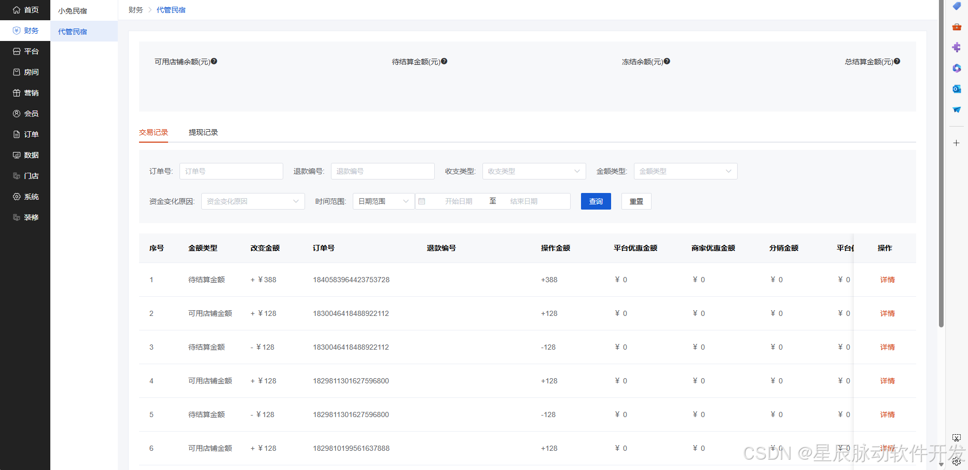
Task: Show help for 可用店铺余额 question icon
Action: tap(214, 61)
